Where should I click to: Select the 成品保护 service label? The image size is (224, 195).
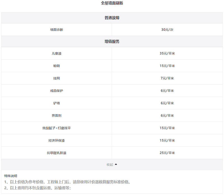tap(57, 91)
